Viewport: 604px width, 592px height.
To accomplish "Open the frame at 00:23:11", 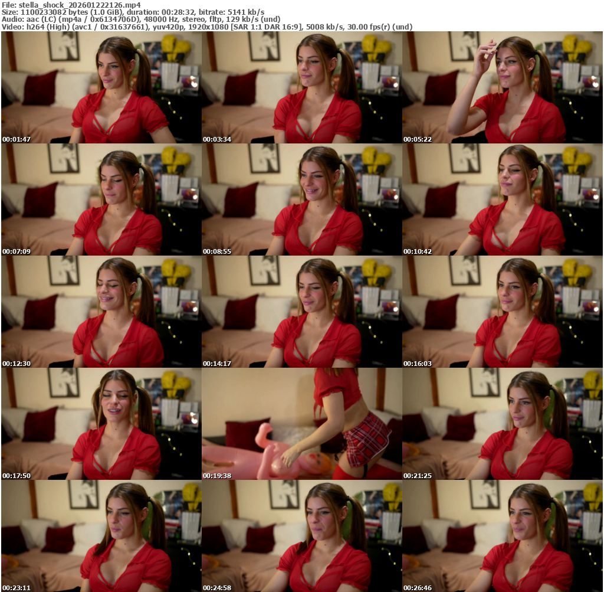I will (x=101, y=536).
